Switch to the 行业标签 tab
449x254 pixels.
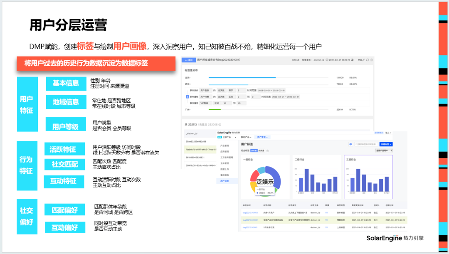[245, 150]
